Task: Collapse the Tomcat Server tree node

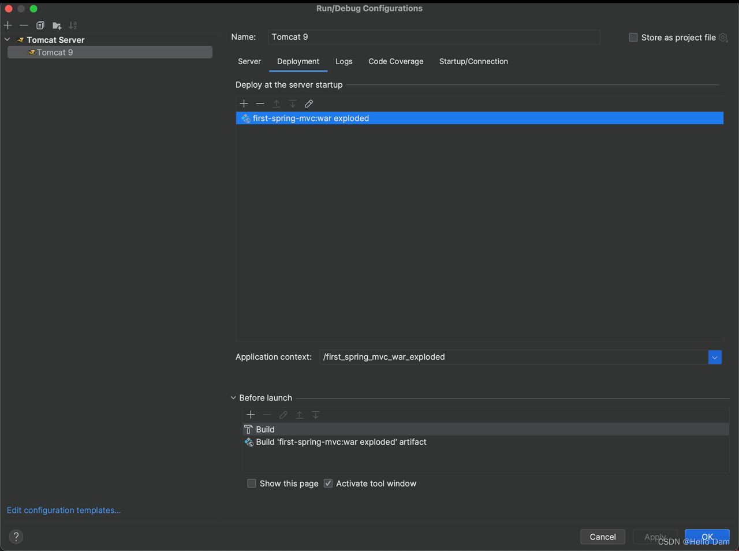Action: coord(8,40)
